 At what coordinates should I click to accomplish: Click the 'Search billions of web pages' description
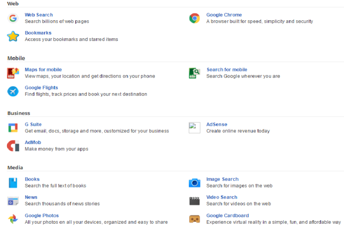[57, 21]
